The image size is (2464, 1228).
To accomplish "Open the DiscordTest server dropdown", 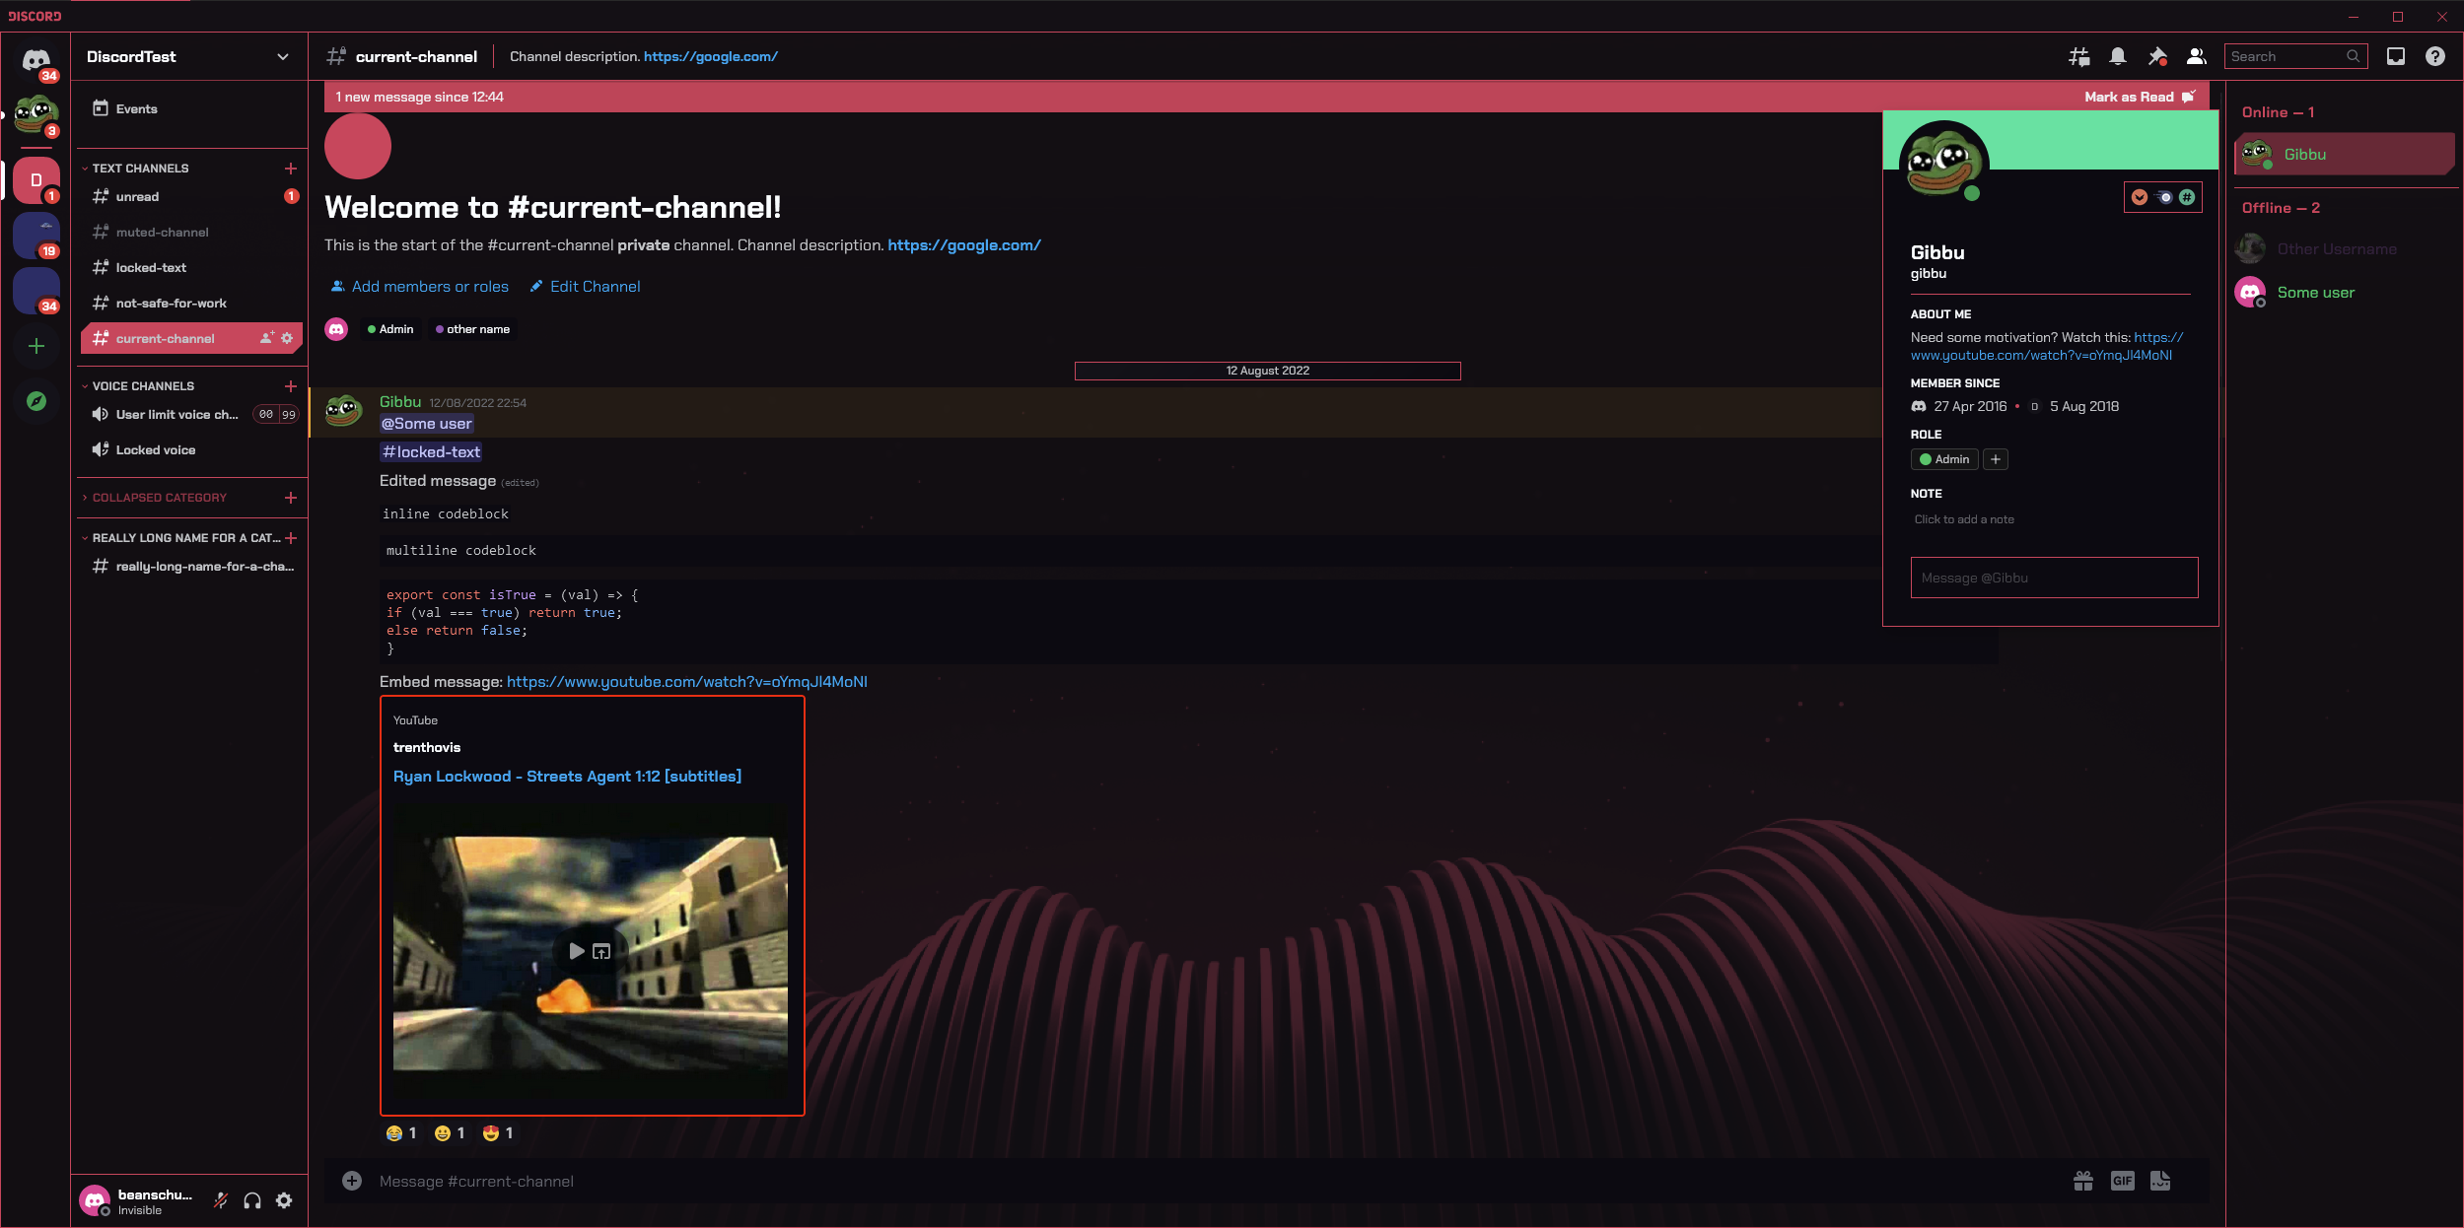I will coord(187,56).
